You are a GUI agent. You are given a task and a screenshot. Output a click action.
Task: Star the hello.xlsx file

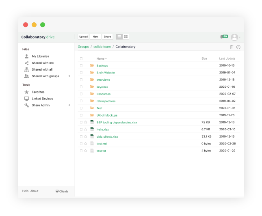click(x=86, y=130)
